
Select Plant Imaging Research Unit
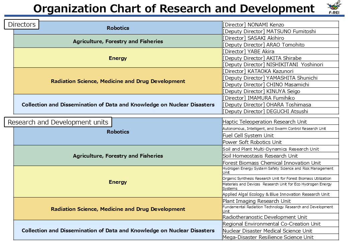pyautogui.click(x=256, y=201)
